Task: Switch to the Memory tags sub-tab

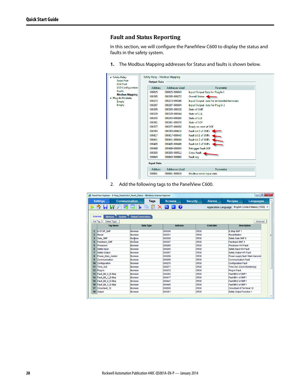Action: coord(110,217)
